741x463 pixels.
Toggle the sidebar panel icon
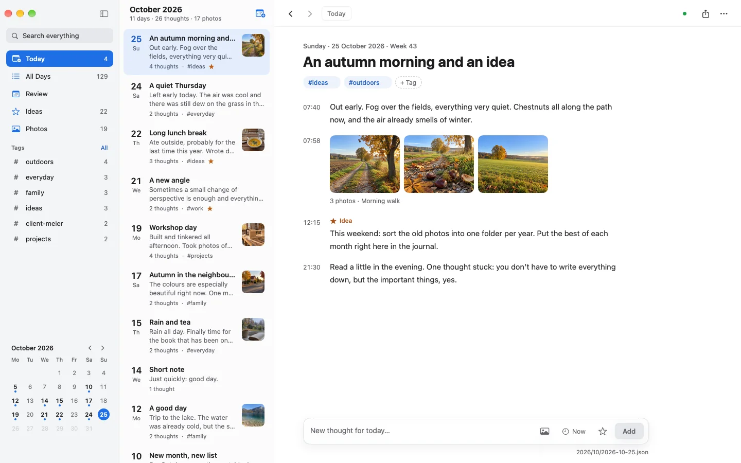click(x=104, y=14)
